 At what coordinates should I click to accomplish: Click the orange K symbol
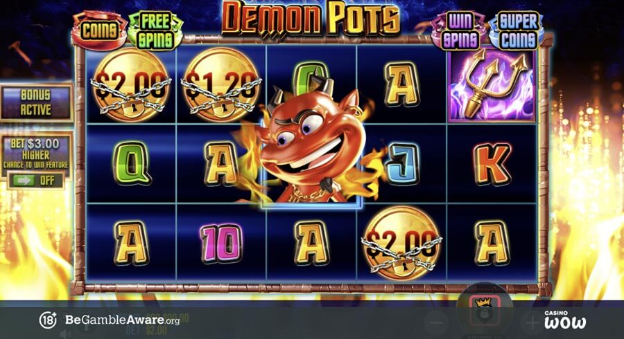click(492, 163)
